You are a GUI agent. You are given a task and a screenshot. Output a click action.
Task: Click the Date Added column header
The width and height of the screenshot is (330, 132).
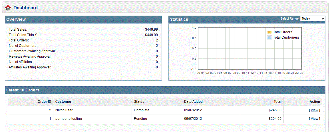point(193,102)
